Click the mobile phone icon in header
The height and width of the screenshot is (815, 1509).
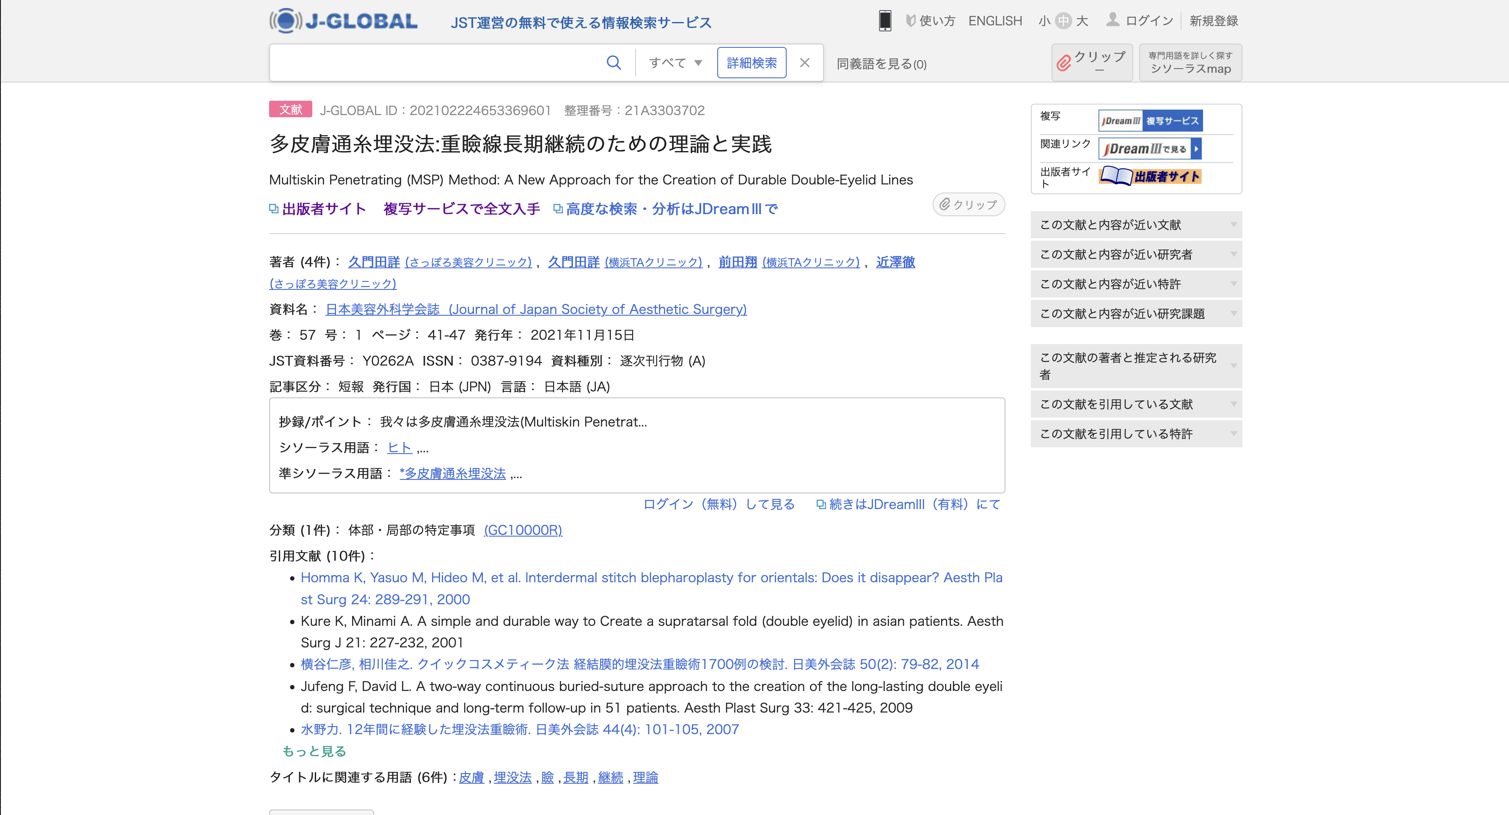(x=884, y=21)
